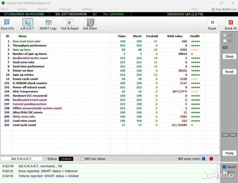
Task: Open the Actions menu
Action: tap(43, 9)
